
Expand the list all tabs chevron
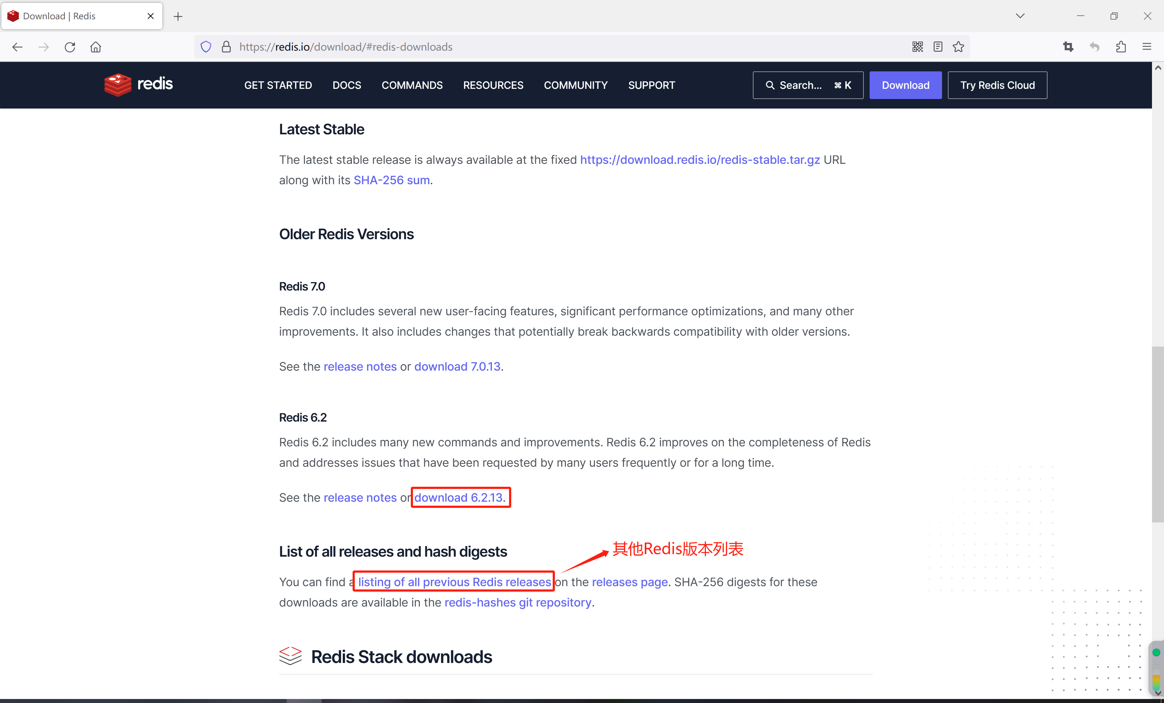coord(1020,16)
